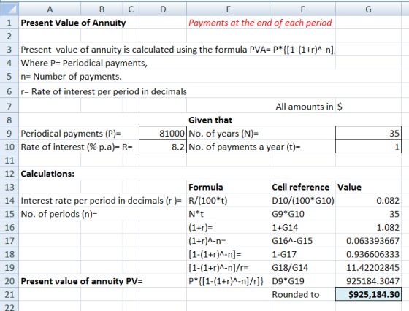
Task: Click the value cell 0.082
Action: pos(368,201)
